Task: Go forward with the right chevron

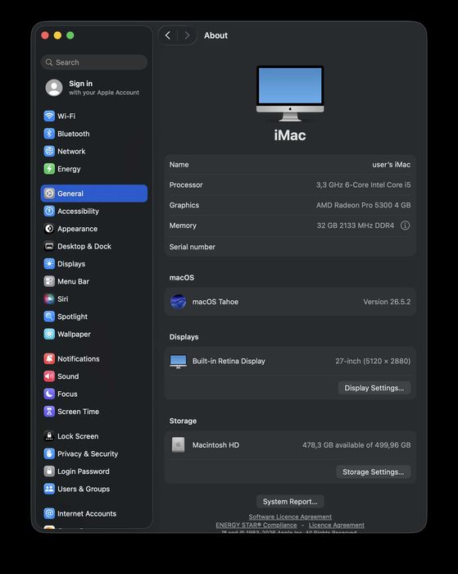Action: (x=187, y=35)
